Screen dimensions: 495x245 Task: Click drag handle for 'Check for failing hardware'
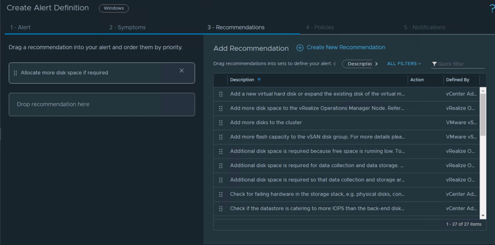tap(221, 194)
